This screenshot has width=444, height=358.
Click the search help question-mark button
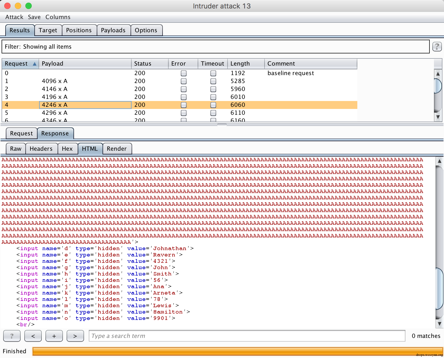point(12,336)
